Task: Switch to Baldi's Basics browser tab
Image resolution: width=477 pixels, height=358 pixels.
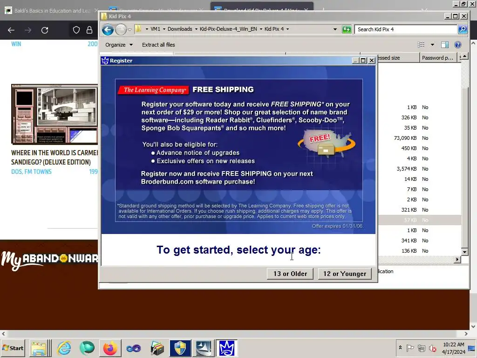Action: [50, 11]
